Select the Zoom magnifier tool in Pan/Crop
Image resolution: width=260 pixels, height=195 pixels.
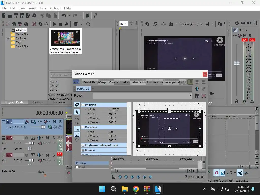(x=77, y=118)
